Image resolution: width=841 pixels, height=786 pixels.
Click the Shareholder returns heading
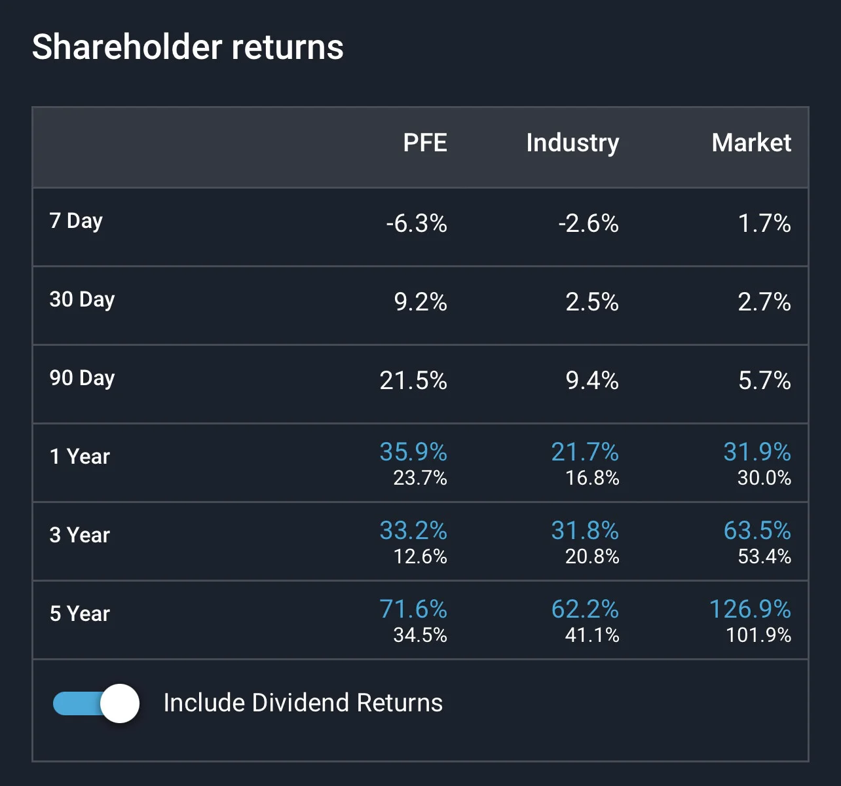[188, 47]
